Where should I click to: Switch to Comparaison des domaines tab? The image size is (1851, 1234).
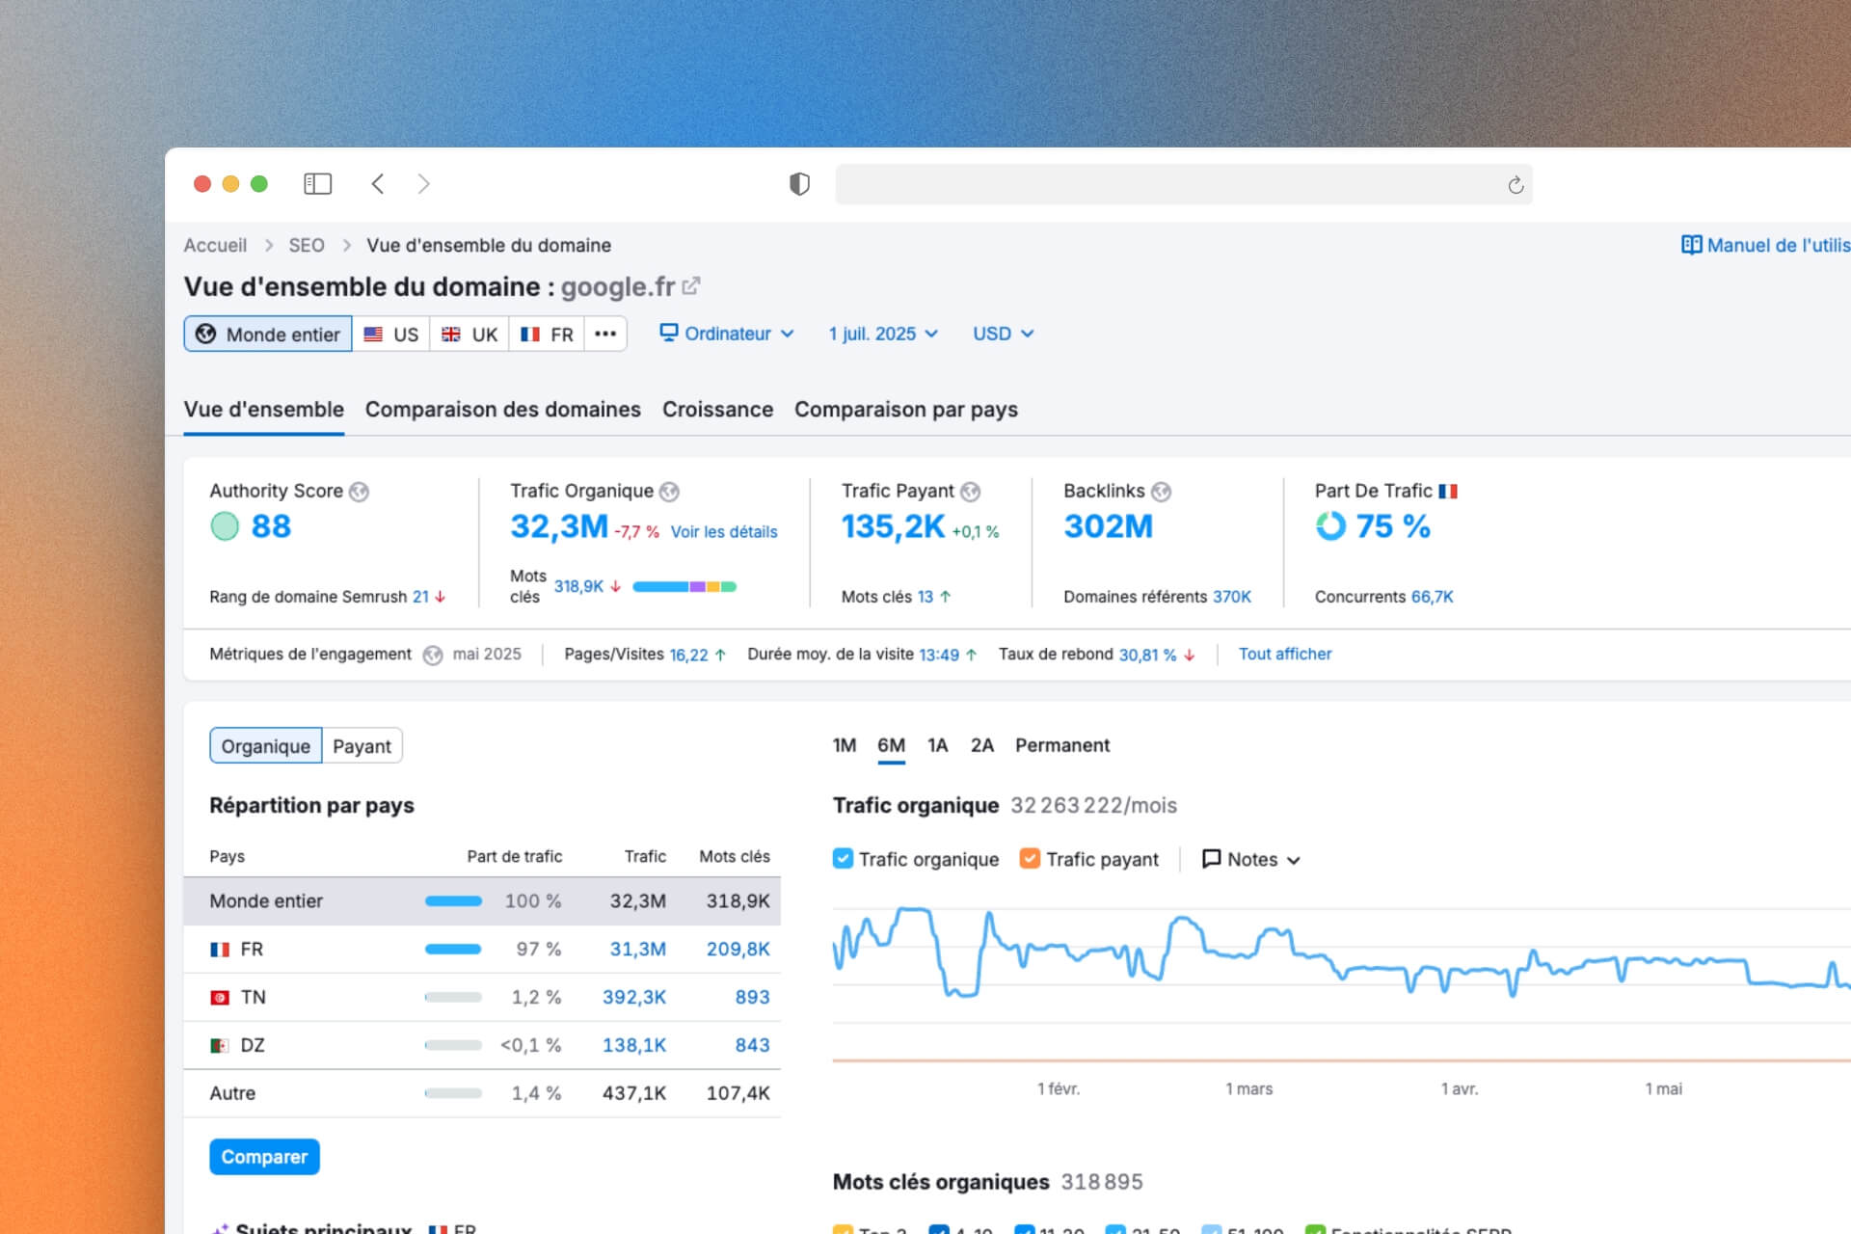pos(503,410)
